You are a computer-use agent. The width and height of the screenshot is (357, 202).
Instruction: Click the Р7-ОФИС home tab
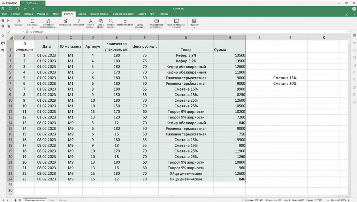pos(10,3)
